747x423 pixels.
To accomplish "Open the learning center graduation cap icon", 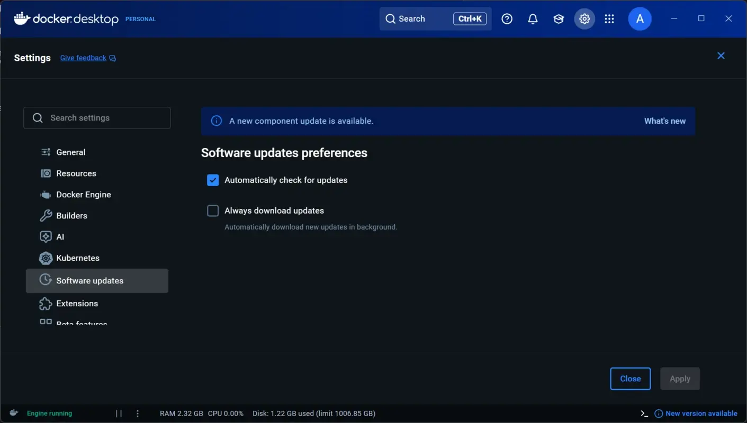I will pos(559,19).
